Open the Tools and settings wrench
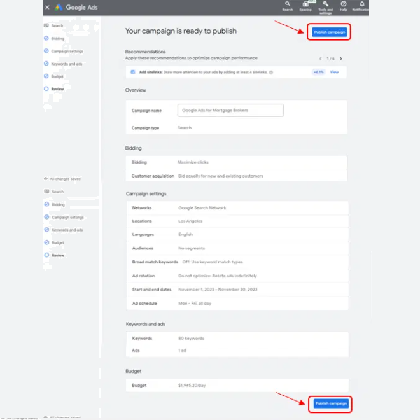This screenshot has width=420, height=420. (325, 5)
